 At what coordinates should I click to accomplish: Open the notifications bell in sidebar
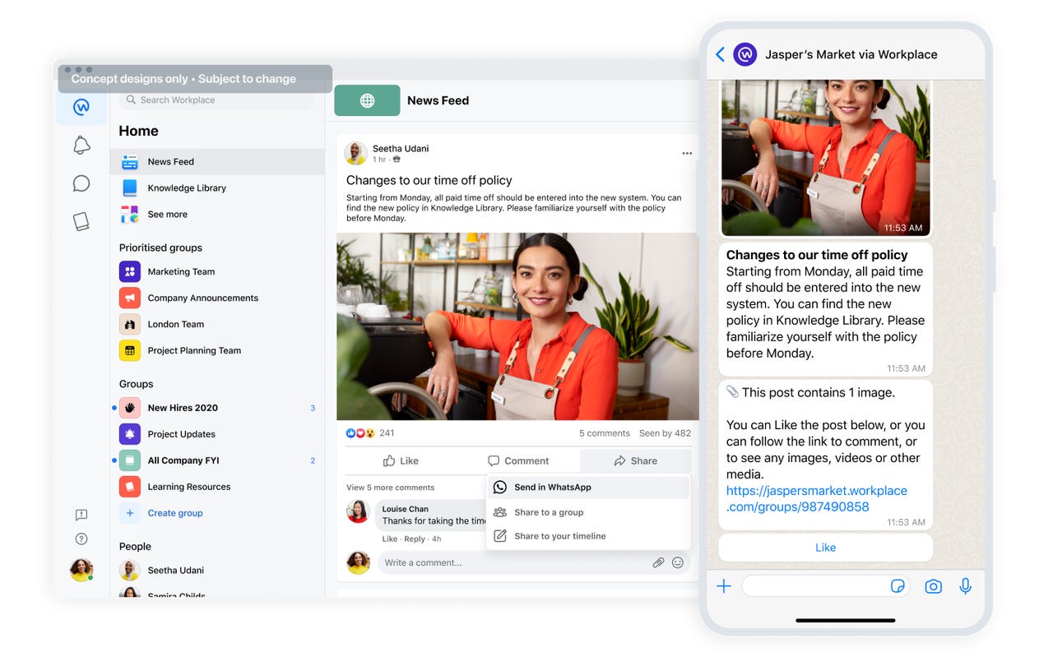(81, 146)
